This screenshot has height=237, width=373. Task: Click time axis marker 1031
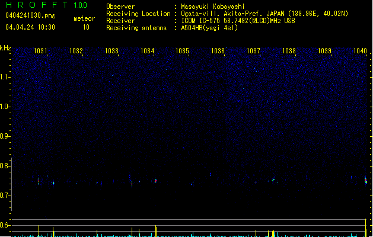point(40,51)
